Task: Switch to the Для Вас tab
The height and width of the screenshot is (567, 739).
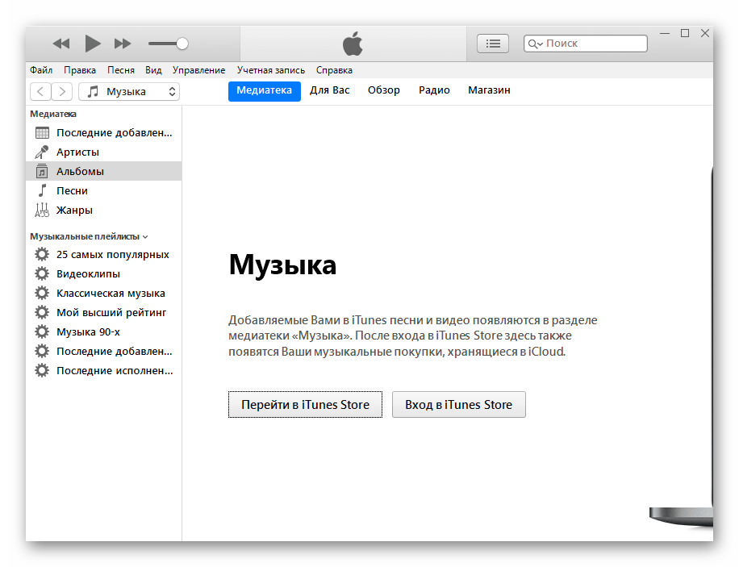Action: click(x=330, y=90)
